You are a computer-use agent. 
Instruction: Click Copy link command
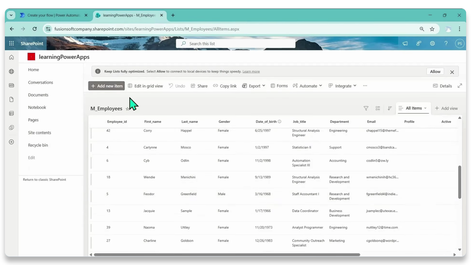point(224,86)
